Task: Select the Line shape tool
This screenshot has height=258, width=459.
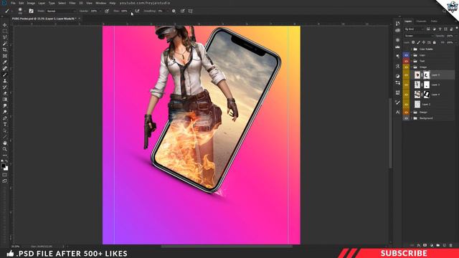Action: [x=5, y=137]
